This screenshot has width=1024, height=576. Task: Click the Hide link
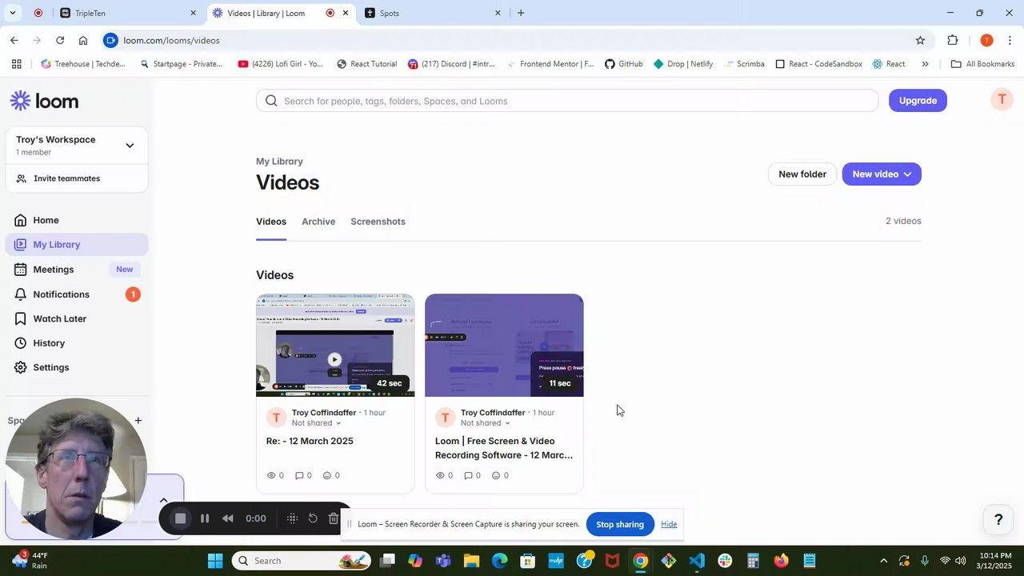(x=669, y=524)
